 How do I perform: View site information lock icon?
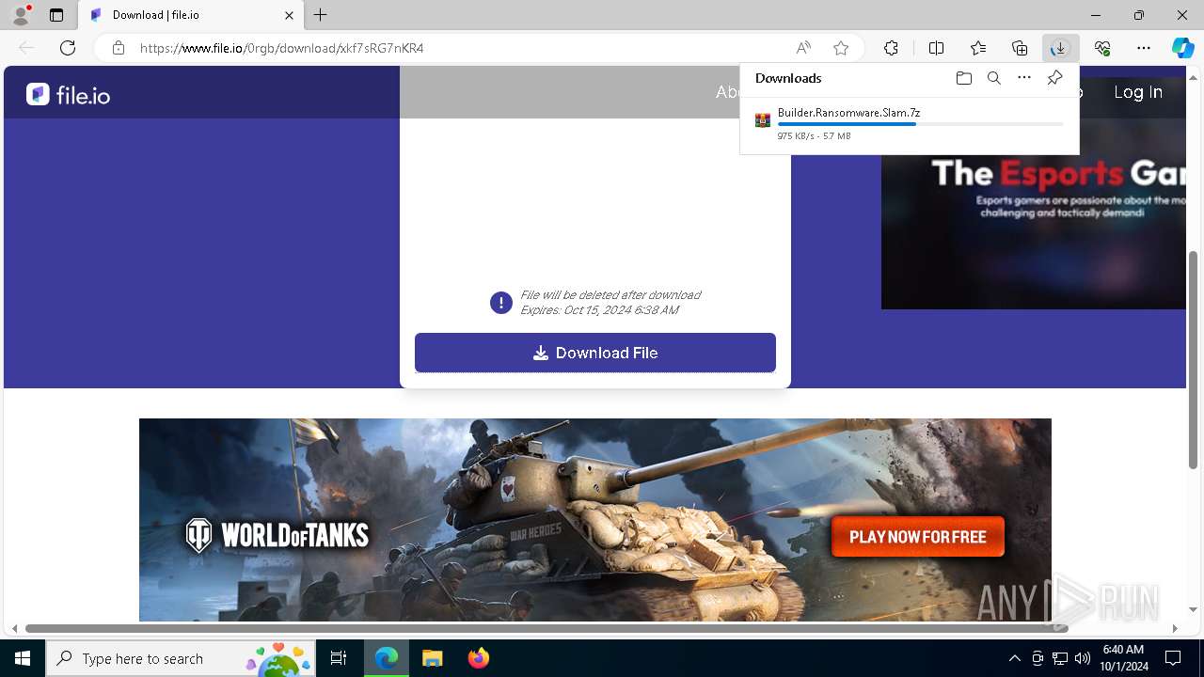click(119, 48)
